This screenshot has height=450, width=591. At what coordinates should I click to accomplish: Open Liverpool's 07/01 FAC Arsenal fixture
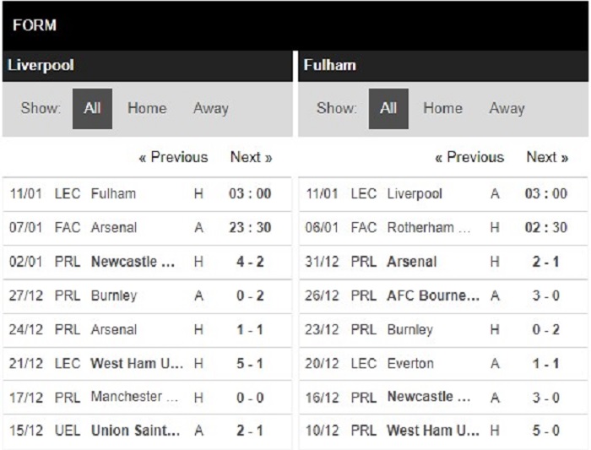point(147,228)
